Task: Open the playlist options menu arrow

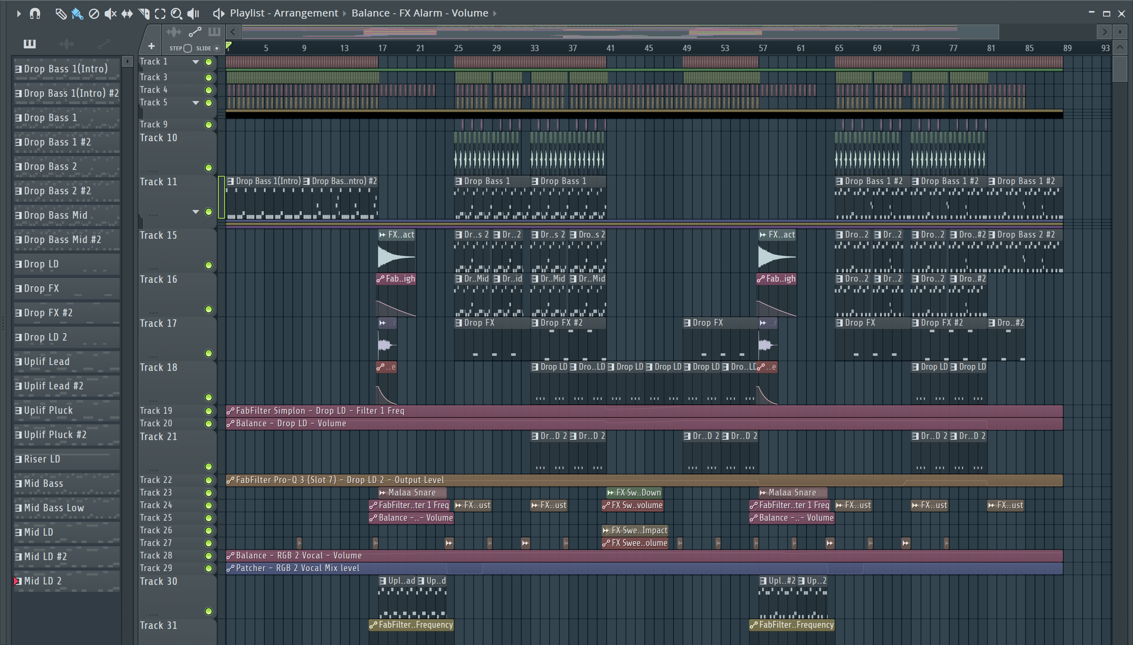Action: pyautogui.click(x=18, y=14)
